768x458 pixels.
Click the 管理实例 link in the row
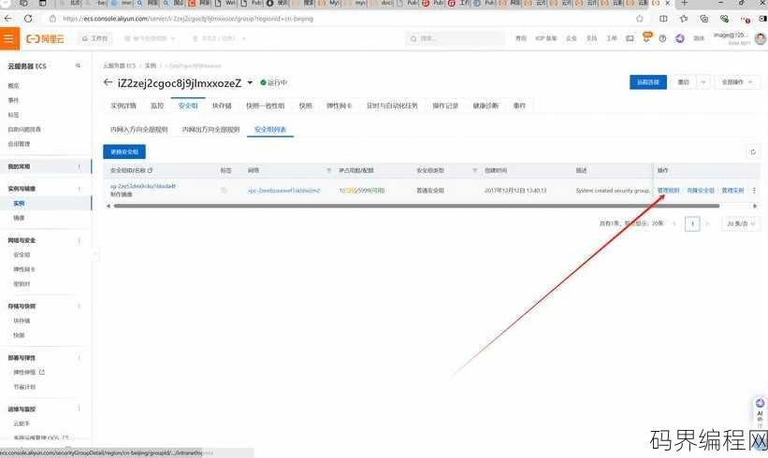click(x=732, y=191)
